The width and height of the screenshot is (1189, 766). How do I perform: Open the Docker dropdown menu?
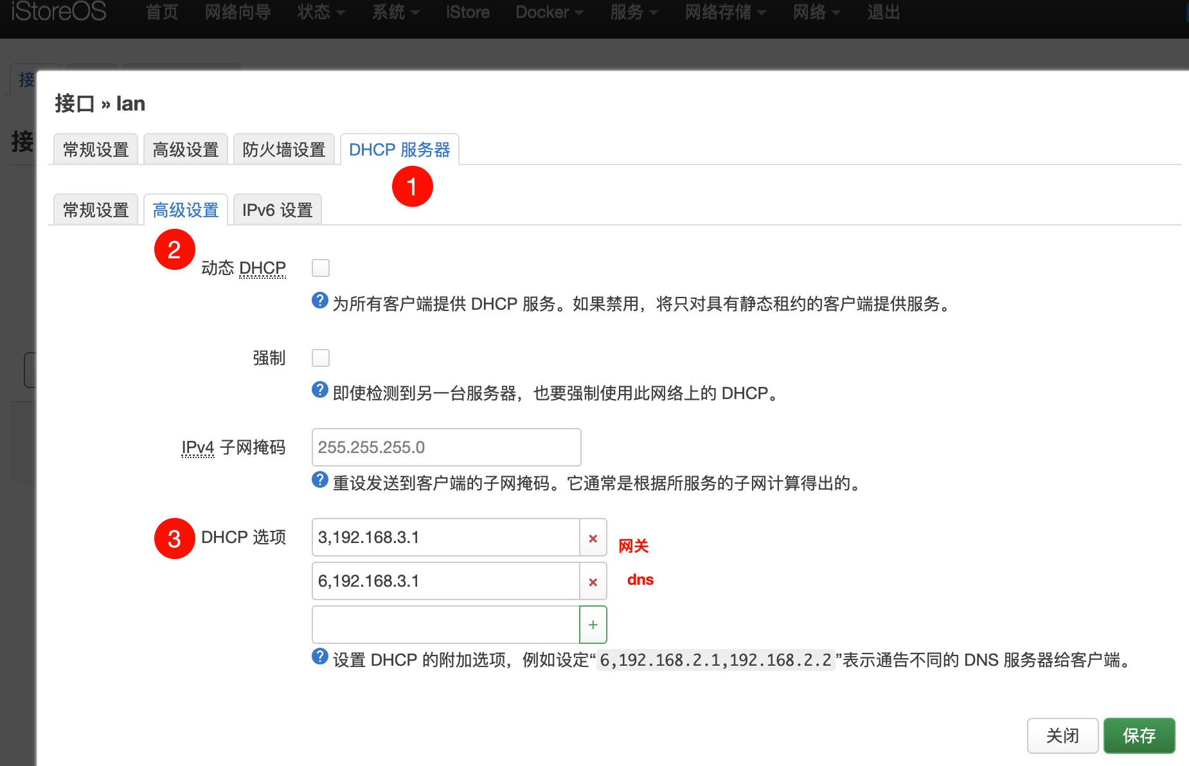coord(549,12)
